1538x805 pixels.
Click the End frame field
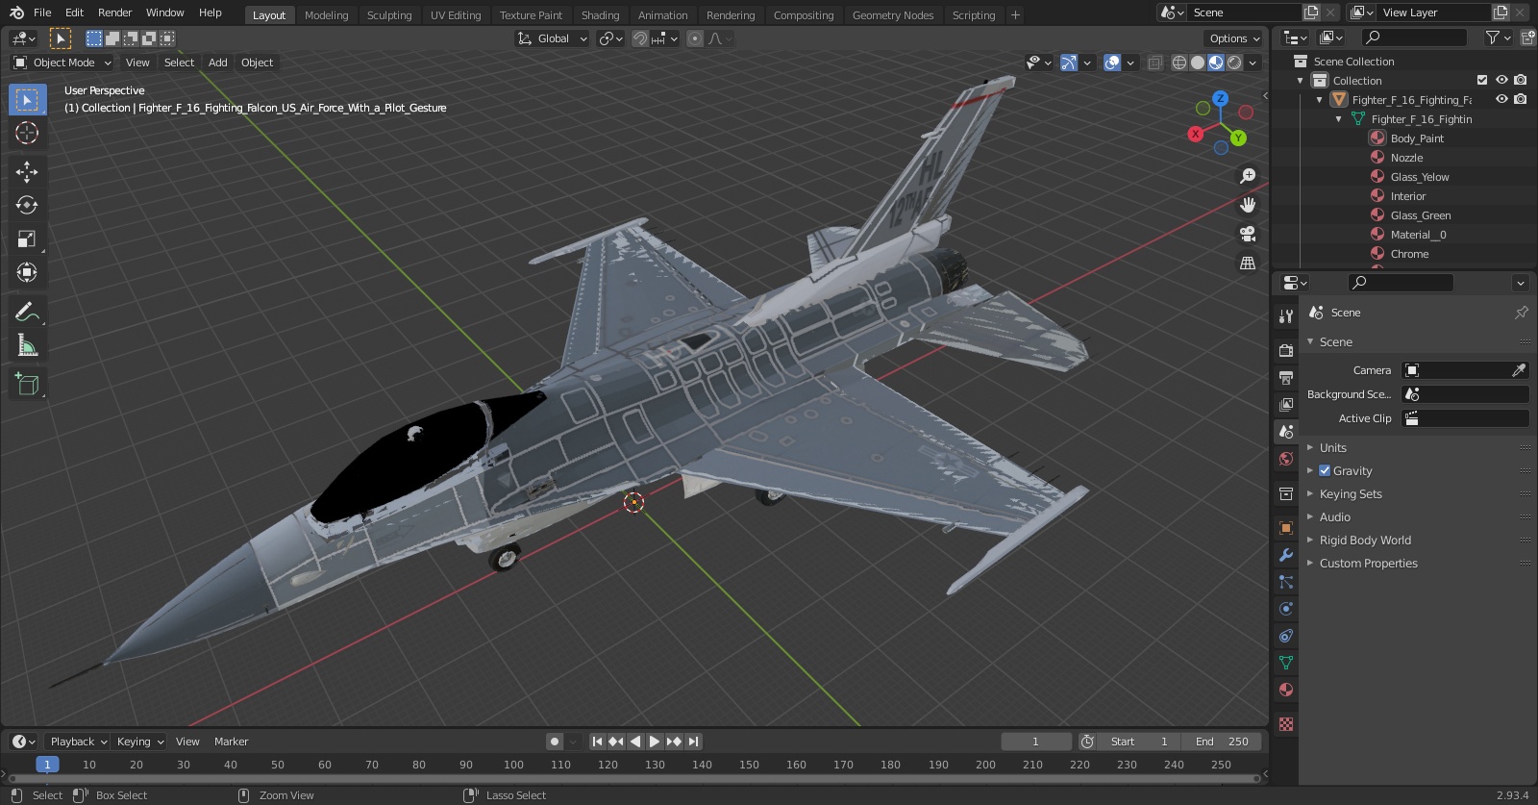[1222, 742]
